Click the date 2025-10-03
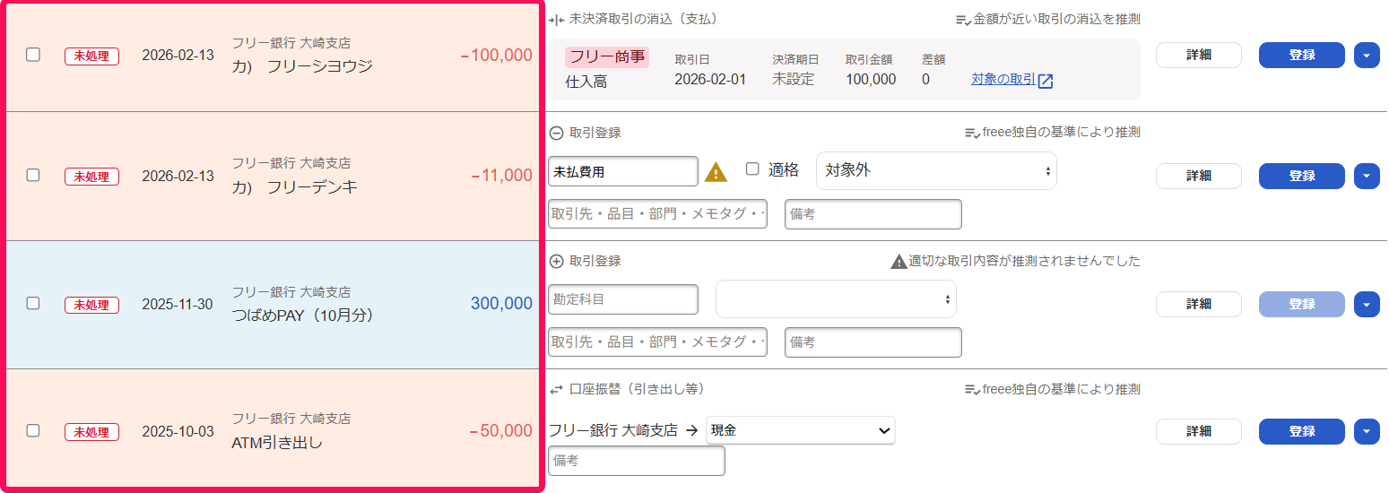 [178, 432]
